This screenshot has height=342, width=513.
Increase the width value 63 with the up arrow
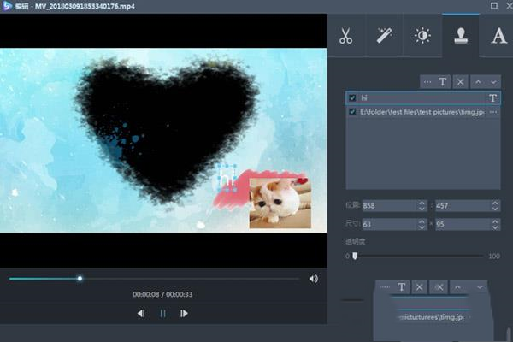[422, 221]
